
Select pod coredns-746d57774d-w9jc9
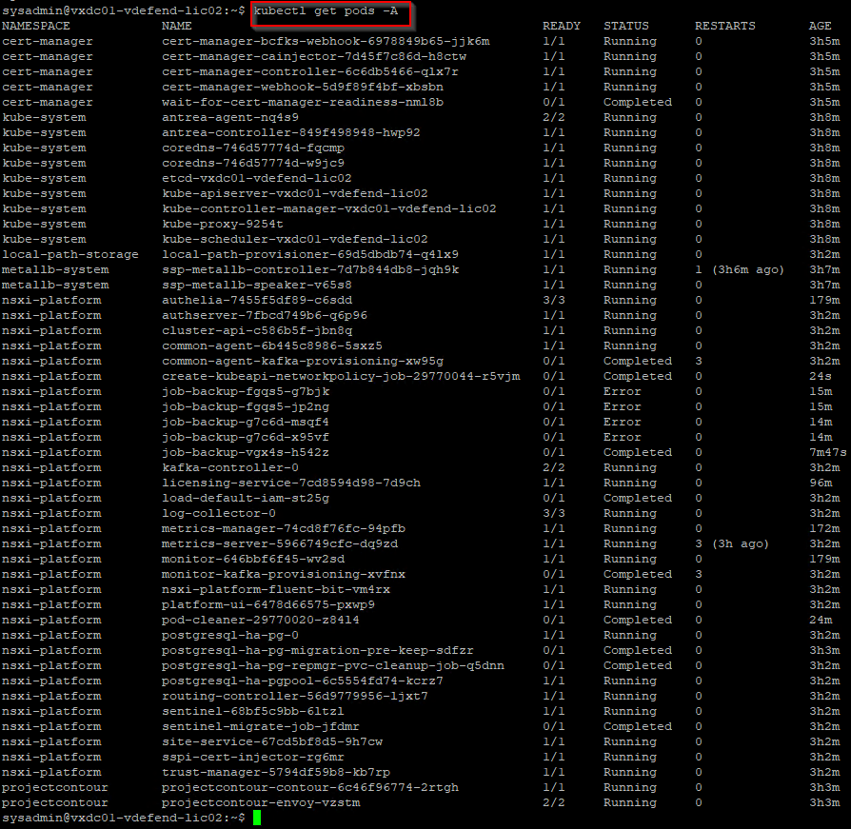pyautogui.click(x=253, y=163)
